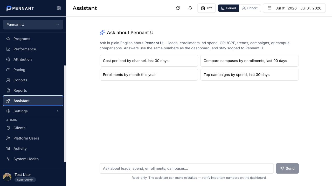
Task: Toggle the YoY comparison button
Action: click(206, 8)
